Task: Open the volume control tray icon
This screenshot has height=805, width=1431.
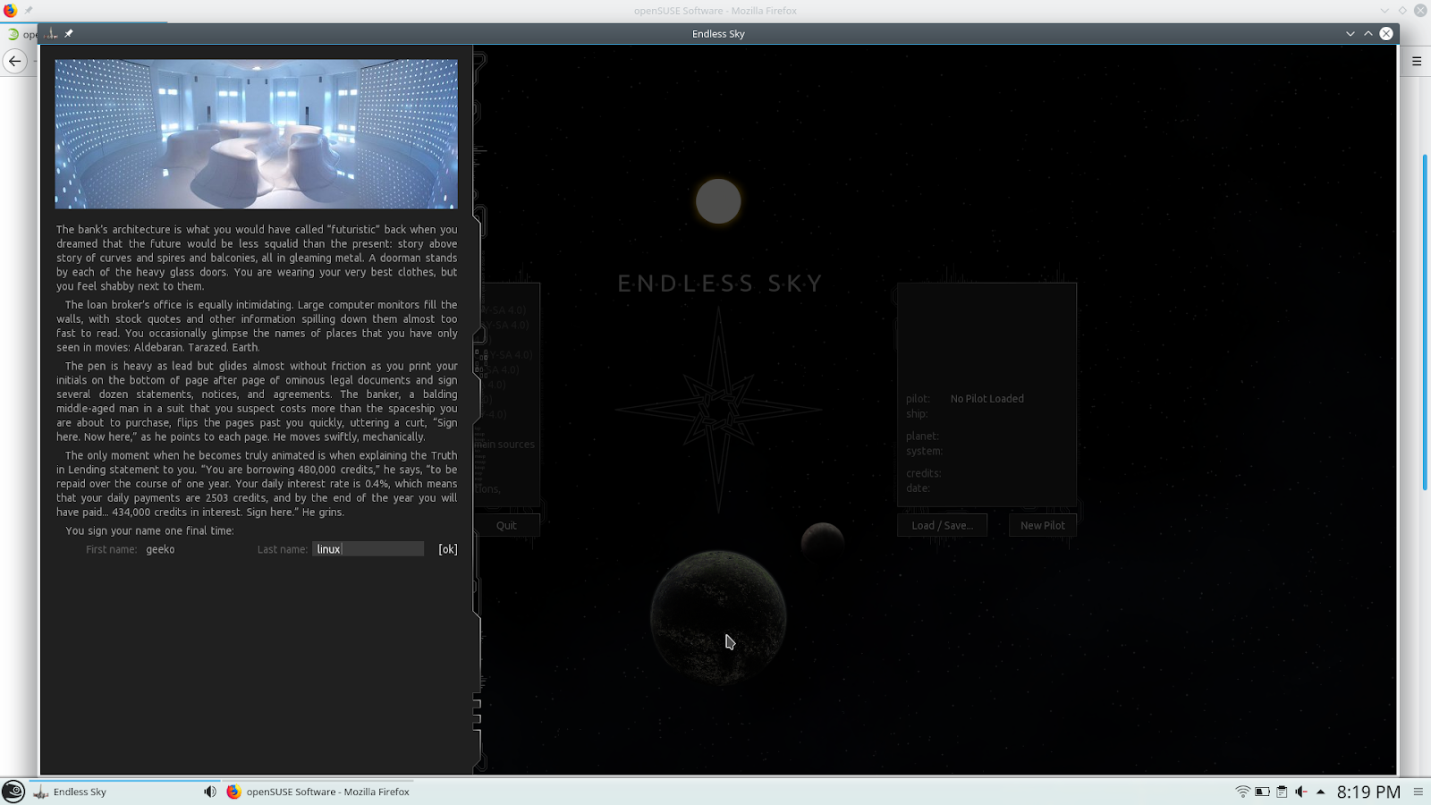Action: 1301,792
